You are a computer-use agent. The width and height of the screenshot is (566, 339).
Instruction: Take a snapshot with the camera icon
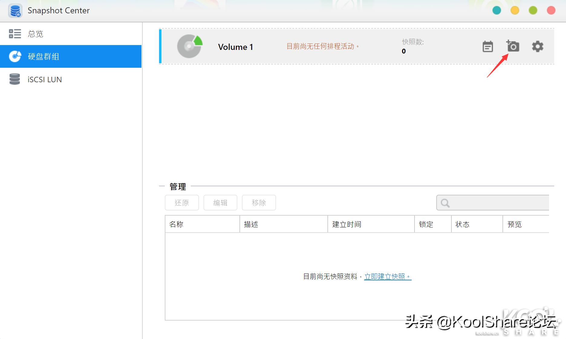(x=513, y=47)
